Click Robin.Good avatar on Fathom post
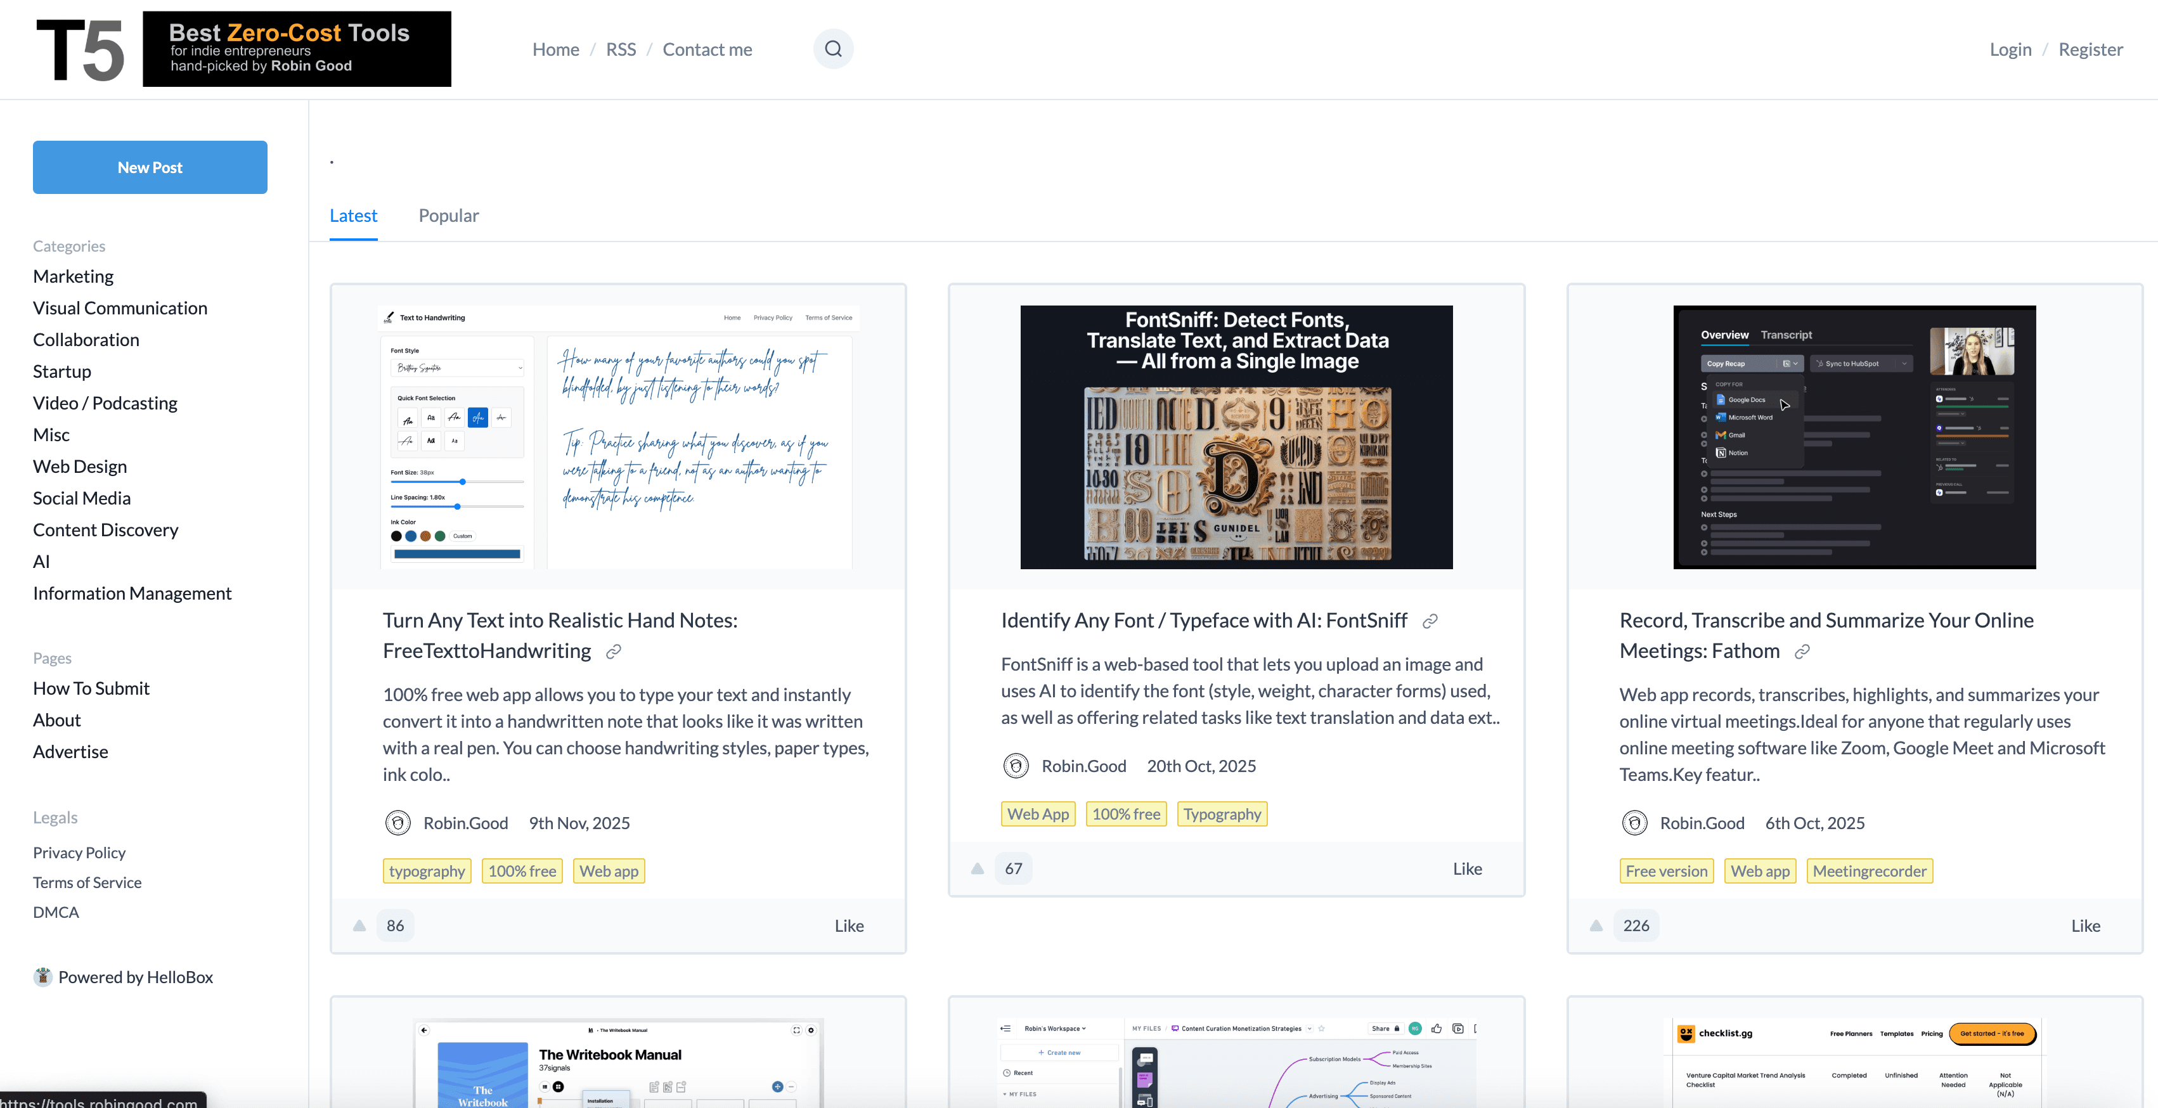Image resolution: width=2158 pixels, height=1108 pixels. pyautogui.click(x=1634, y=823)
